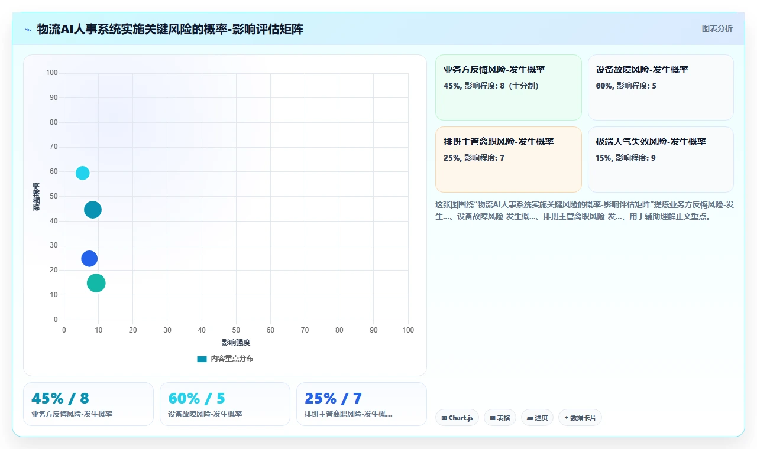
Task: Open the 排班主管离职风险-发生概率 info card
Action: point(509,160)
